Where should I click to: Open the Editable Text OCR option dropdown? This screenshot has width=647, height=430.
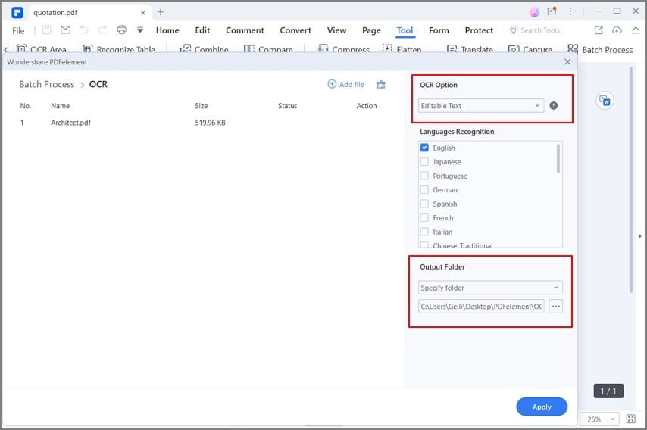coord(481,105)
